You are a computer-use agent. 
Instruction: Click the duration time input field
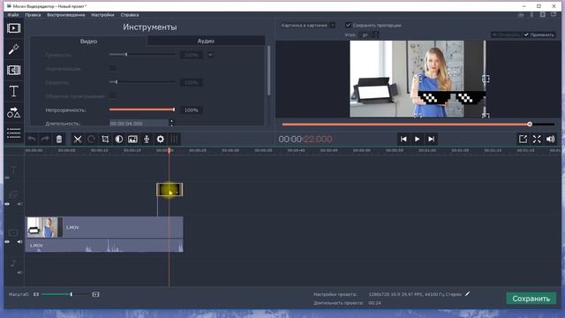[x=139, y=124]
